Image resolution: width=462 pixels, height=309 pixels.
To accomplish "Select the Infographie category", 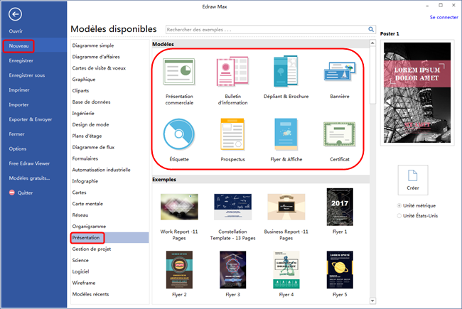I will (85, 181).
